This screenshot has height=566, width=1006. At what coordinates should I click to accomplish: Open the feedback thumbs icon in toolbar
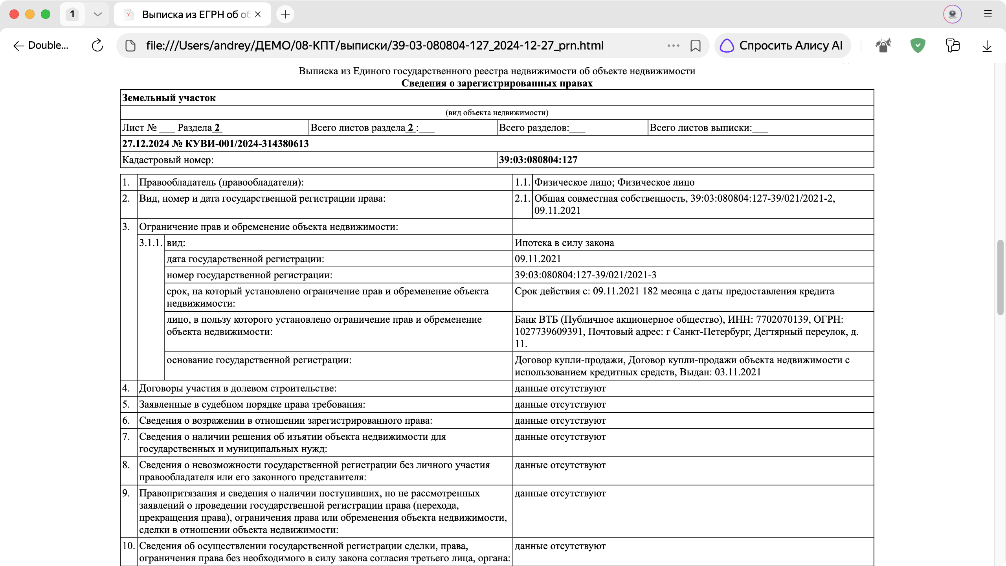953,46
